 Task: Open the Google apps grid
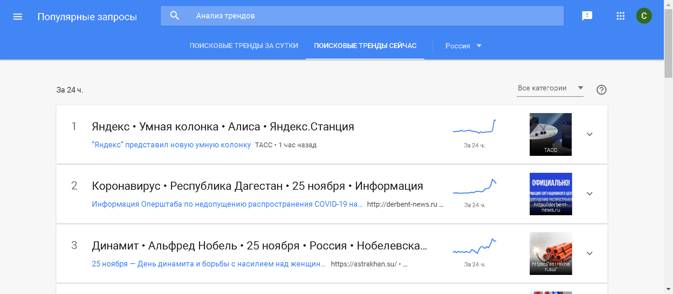pyautogui.click(x=620, y=16)
